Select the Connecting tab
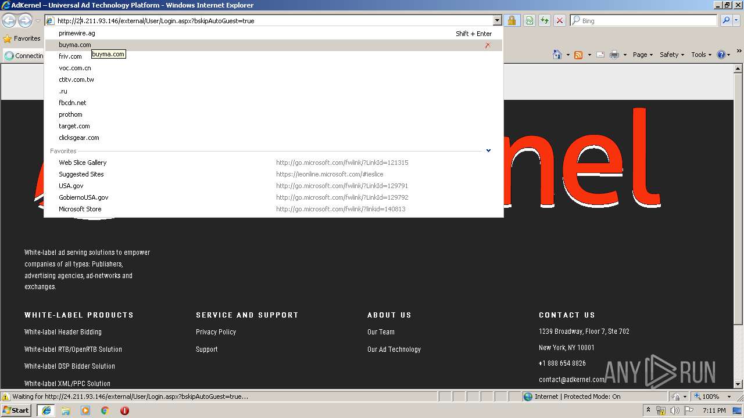 tap(23, 56)
